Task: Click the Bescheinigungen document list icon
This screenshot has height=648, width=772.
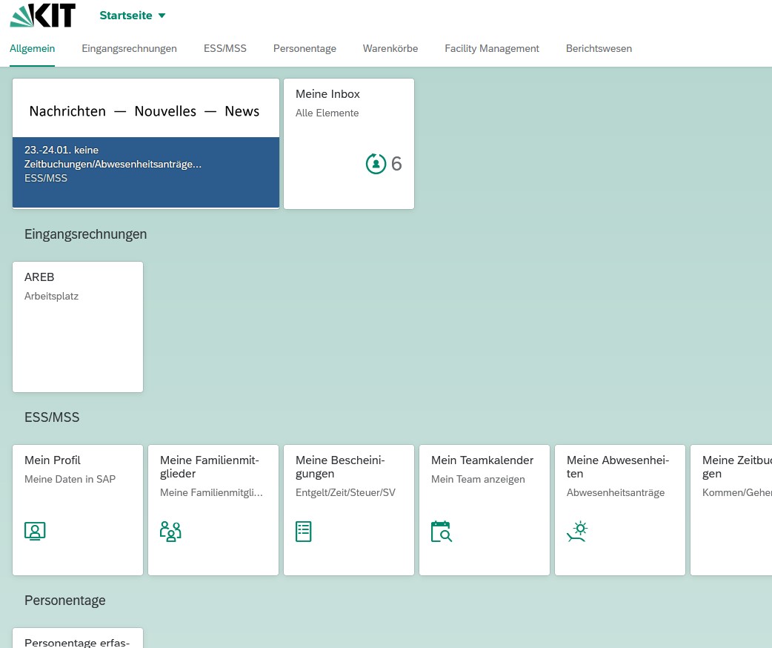Action: (x=304, y=531)
